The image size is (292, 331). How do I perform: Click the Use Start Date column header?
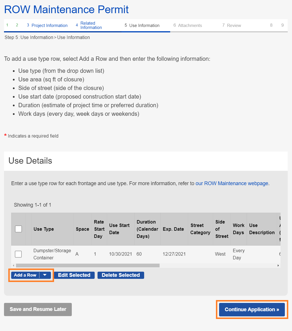(119, 229)
